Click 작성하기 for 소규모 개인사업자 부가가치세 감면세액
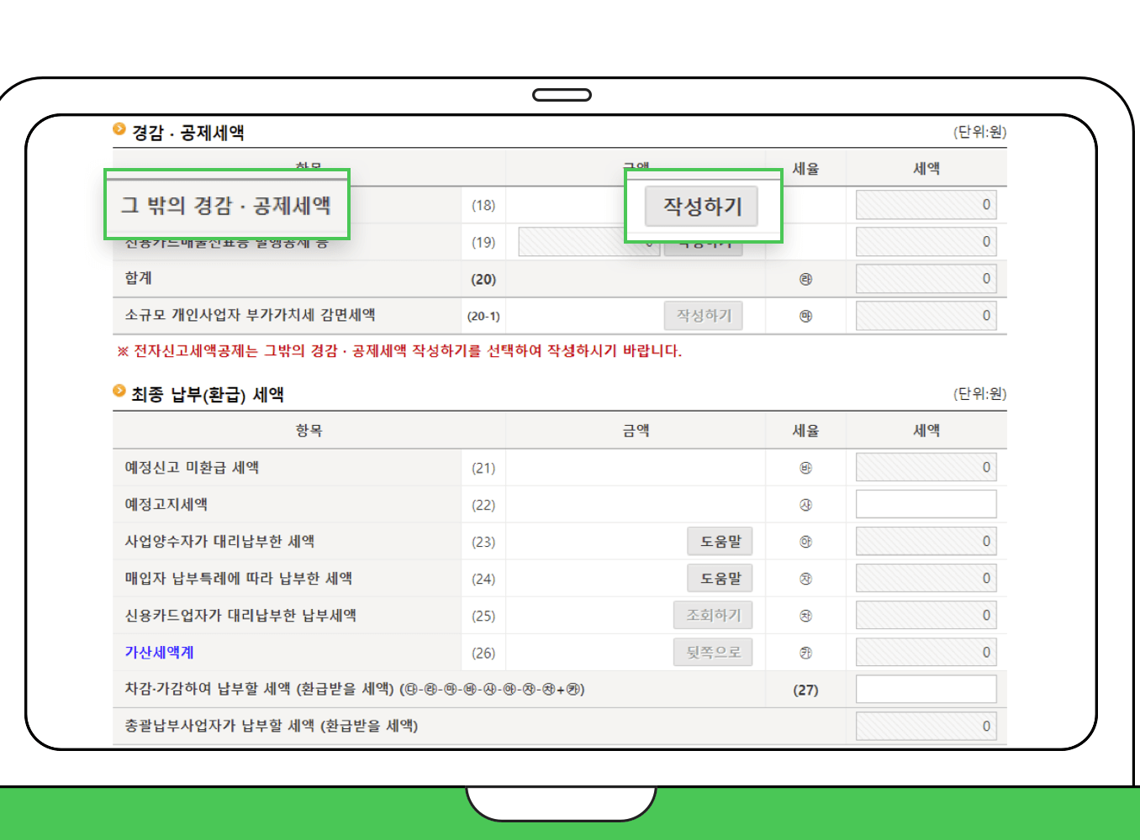The height and width of the screenshot is (840, 1140). pyautogui.click(x=704, y=315)
